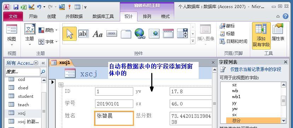Pick the Navigation control tool
This screenshot has width=293, height=128.
168,33
